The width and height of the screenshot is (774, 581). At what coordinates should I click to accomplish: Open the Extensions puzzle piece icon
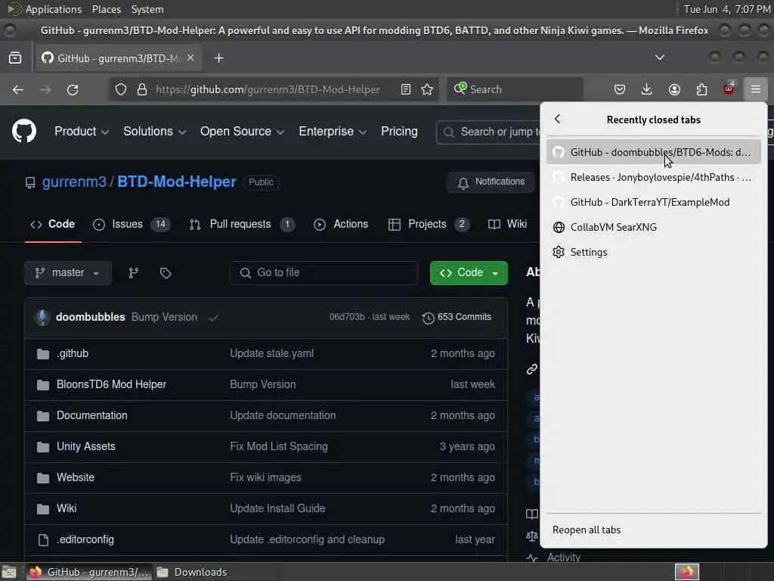coord(701,89)
